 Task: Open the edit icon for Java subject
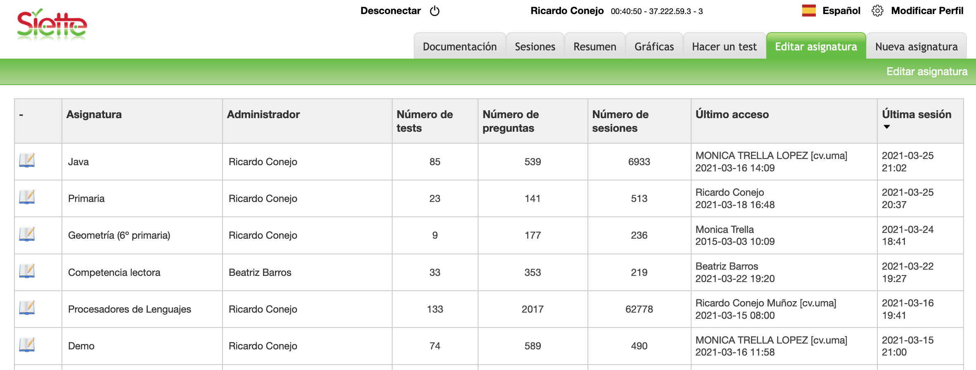pyautogui.click(x=27, y=160)
